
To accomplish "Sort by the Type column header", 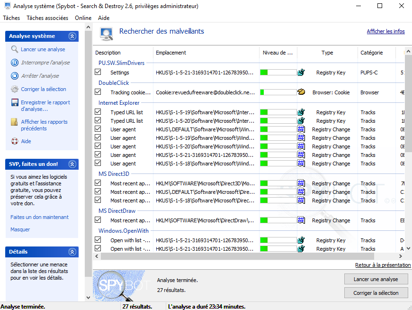I will [327, 53].
